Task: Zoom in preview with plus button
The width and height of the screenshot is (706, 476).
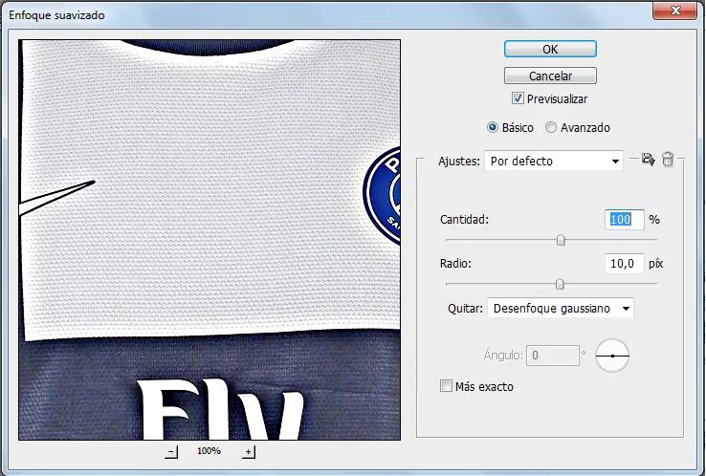Action: click(x=249, y=451)
